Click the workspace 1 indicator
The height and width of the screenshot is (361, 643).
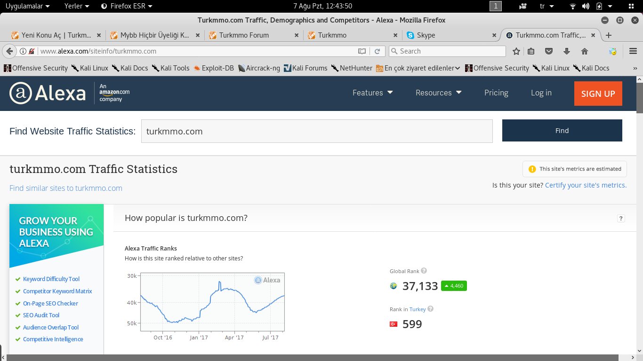[496, 6]
